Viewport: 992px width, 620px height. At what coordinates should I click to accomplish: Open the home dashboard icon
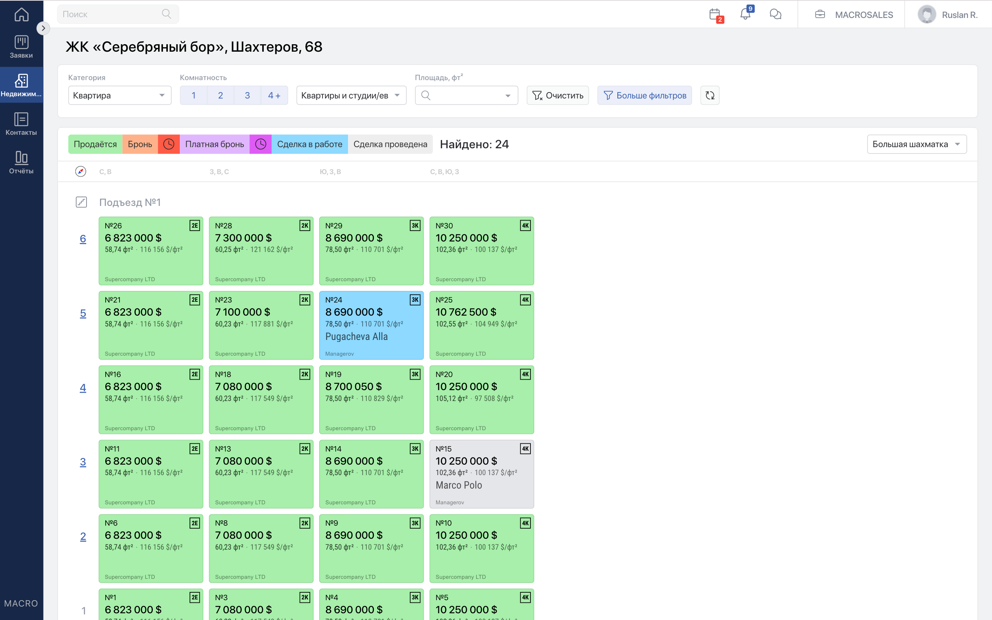tap(21, 15)
